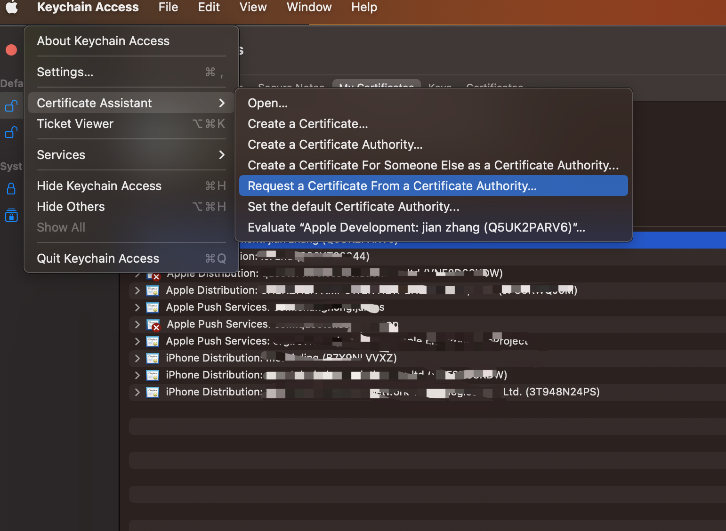Close the Keychain Access window
This screenshot has width=726, height=531.
click(x=11, y=50)
